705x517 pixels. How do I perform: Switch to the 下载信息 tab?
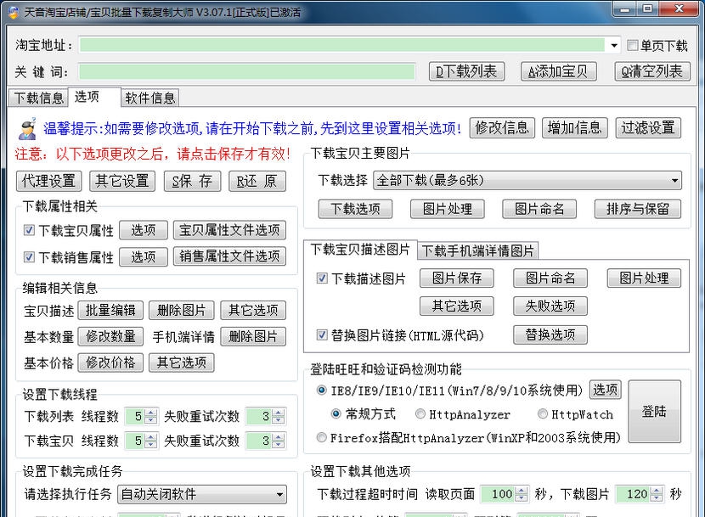pyautogui.click(x=38, y=98)
